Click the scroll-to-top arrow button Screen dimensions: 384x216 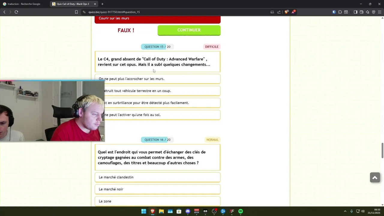coord(375,178)
